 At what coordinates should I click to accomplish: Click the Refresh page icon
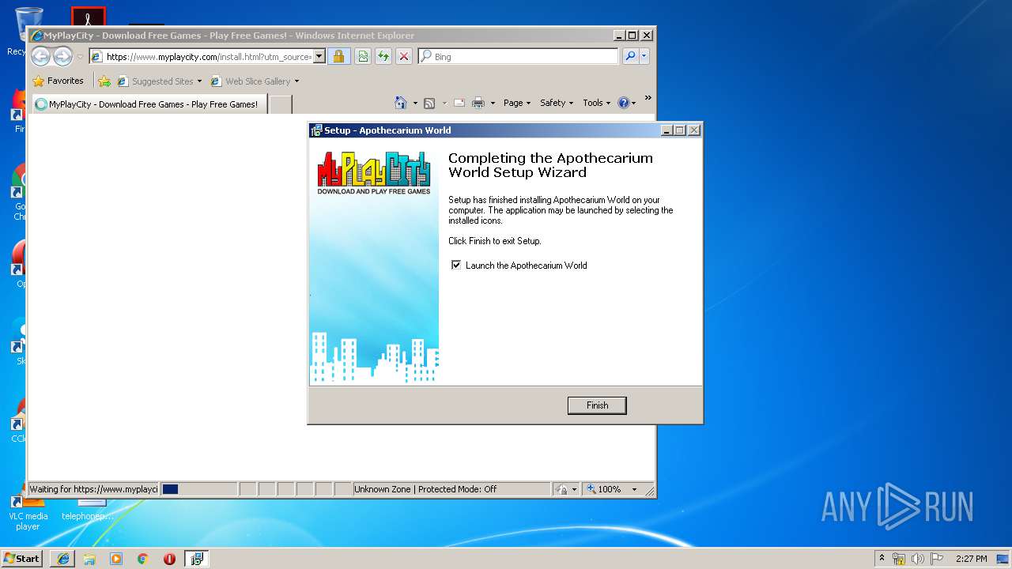383,57
